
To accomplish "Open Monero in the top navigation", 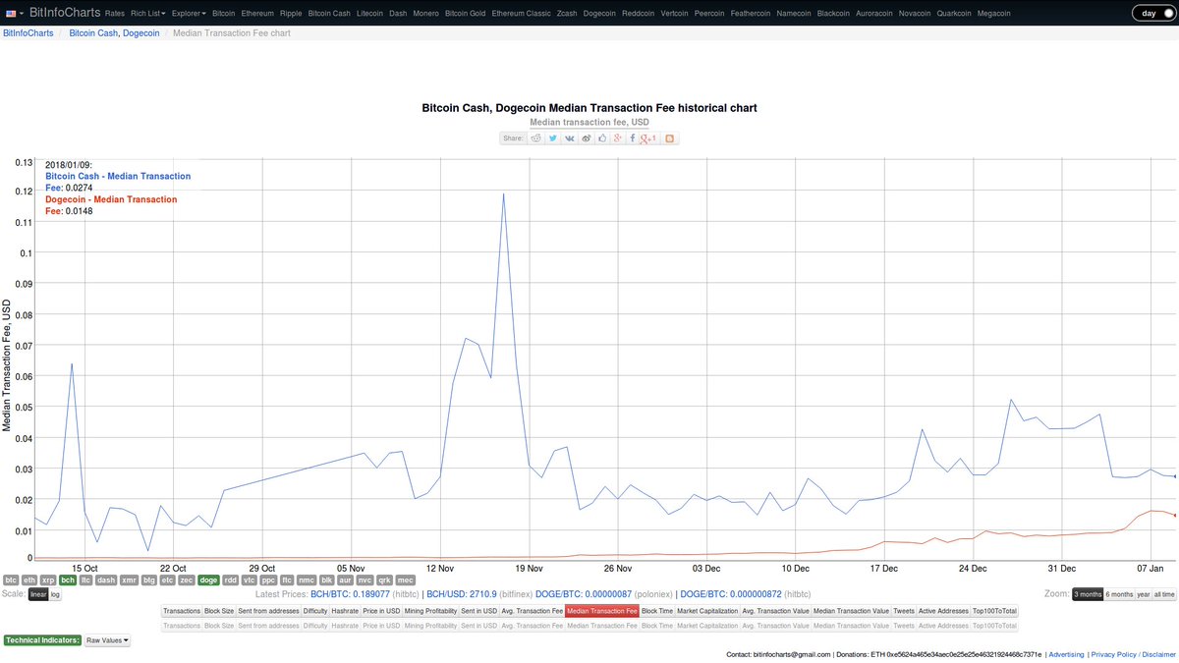I will [423, 14].
